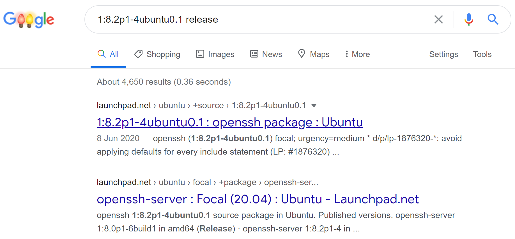Click the Shopping tag icon
515x239 pixels.
pos(138,54)
